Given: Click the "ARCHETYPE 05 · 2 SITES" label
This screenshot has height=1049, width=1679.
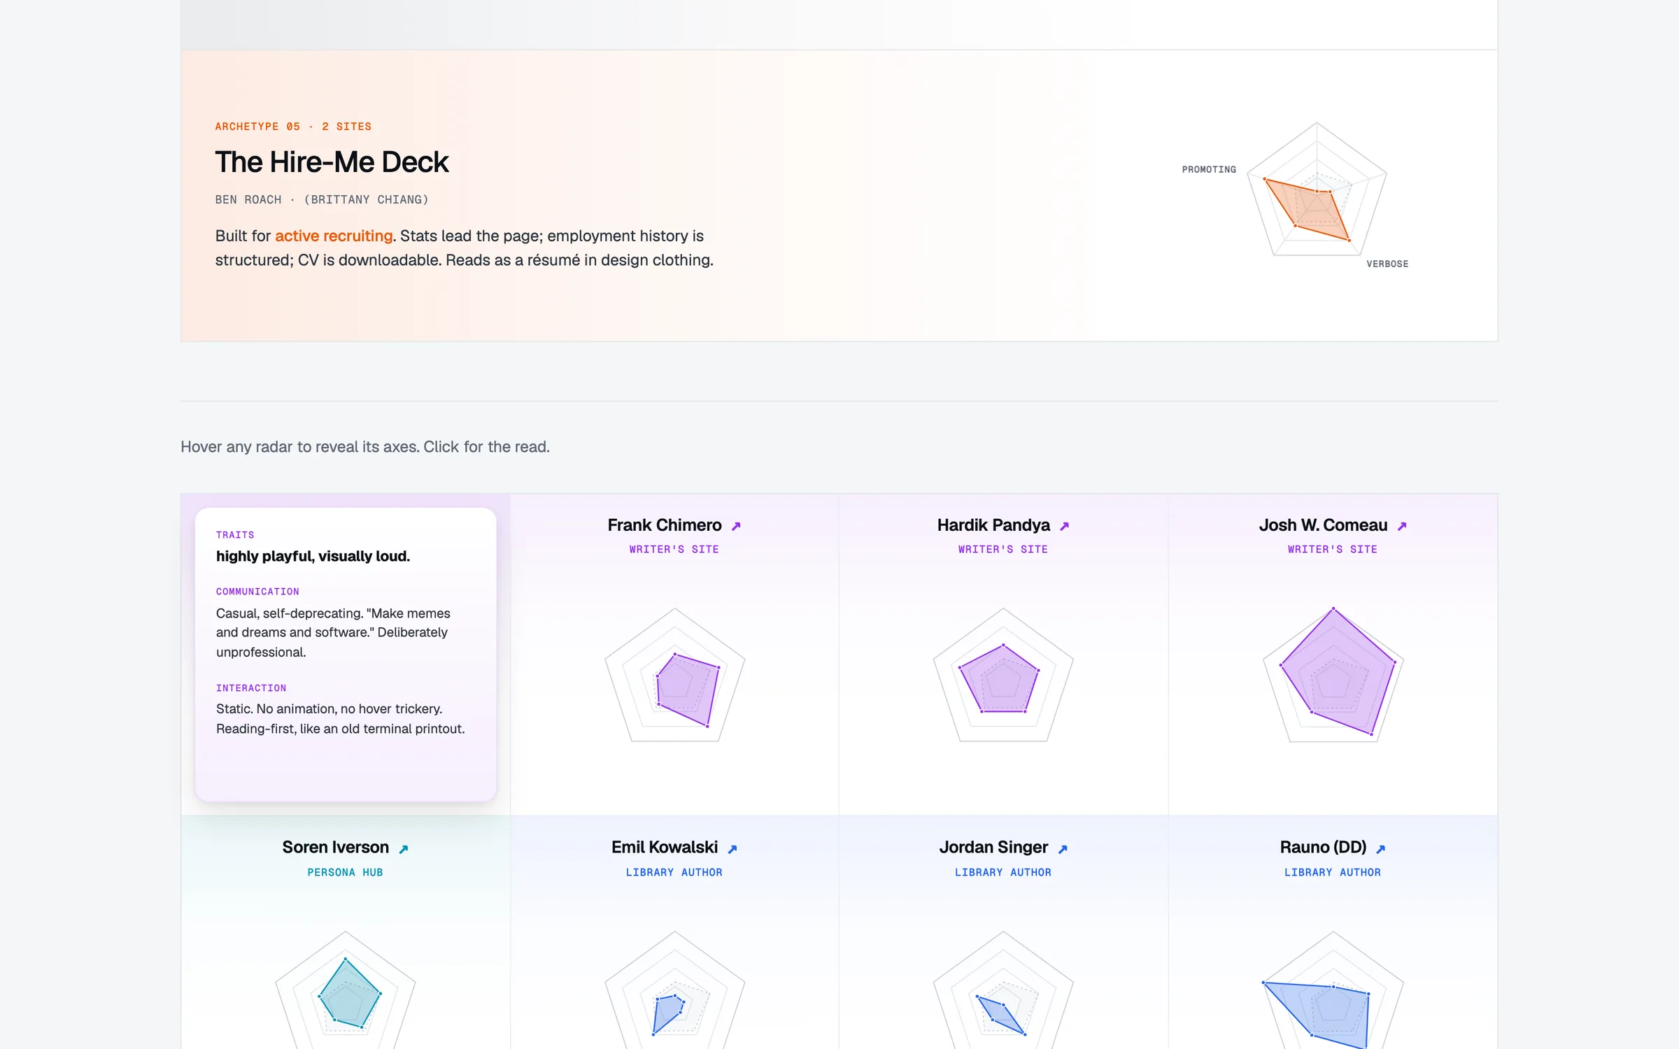Looking at the screenshot, I should 293,127.
